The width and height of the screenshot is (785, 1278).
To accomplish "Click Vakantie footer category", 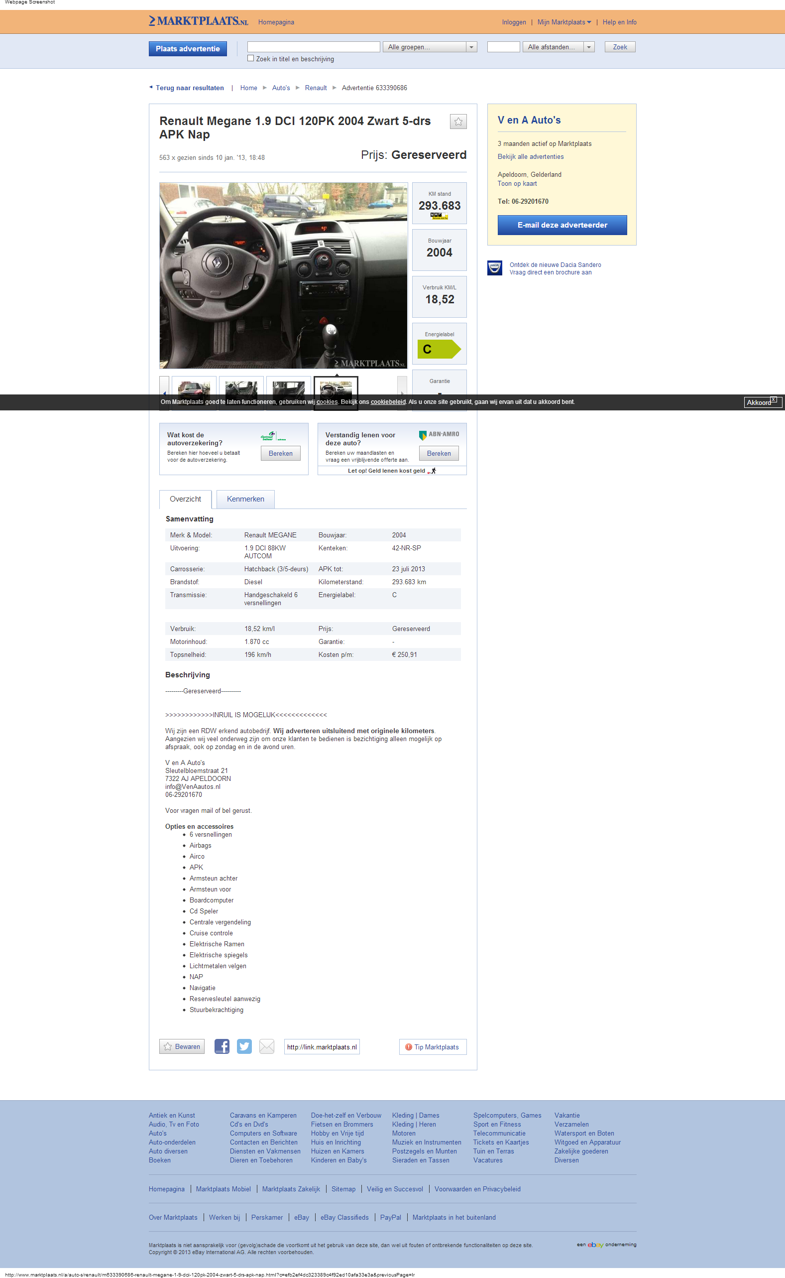I will (x=567, y=1116).
